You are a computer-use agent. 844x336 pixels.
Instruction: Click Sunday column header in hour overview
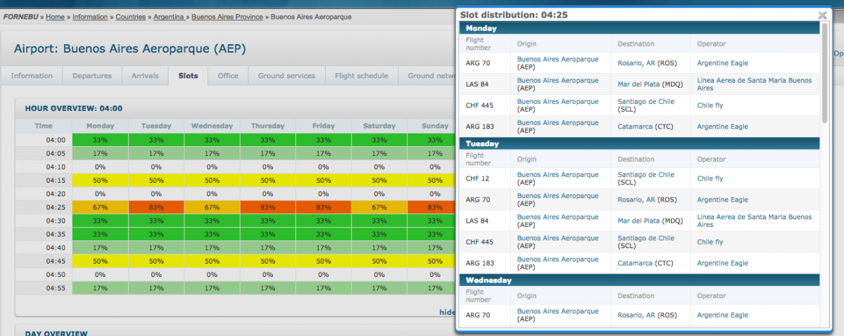click(432, 127)
